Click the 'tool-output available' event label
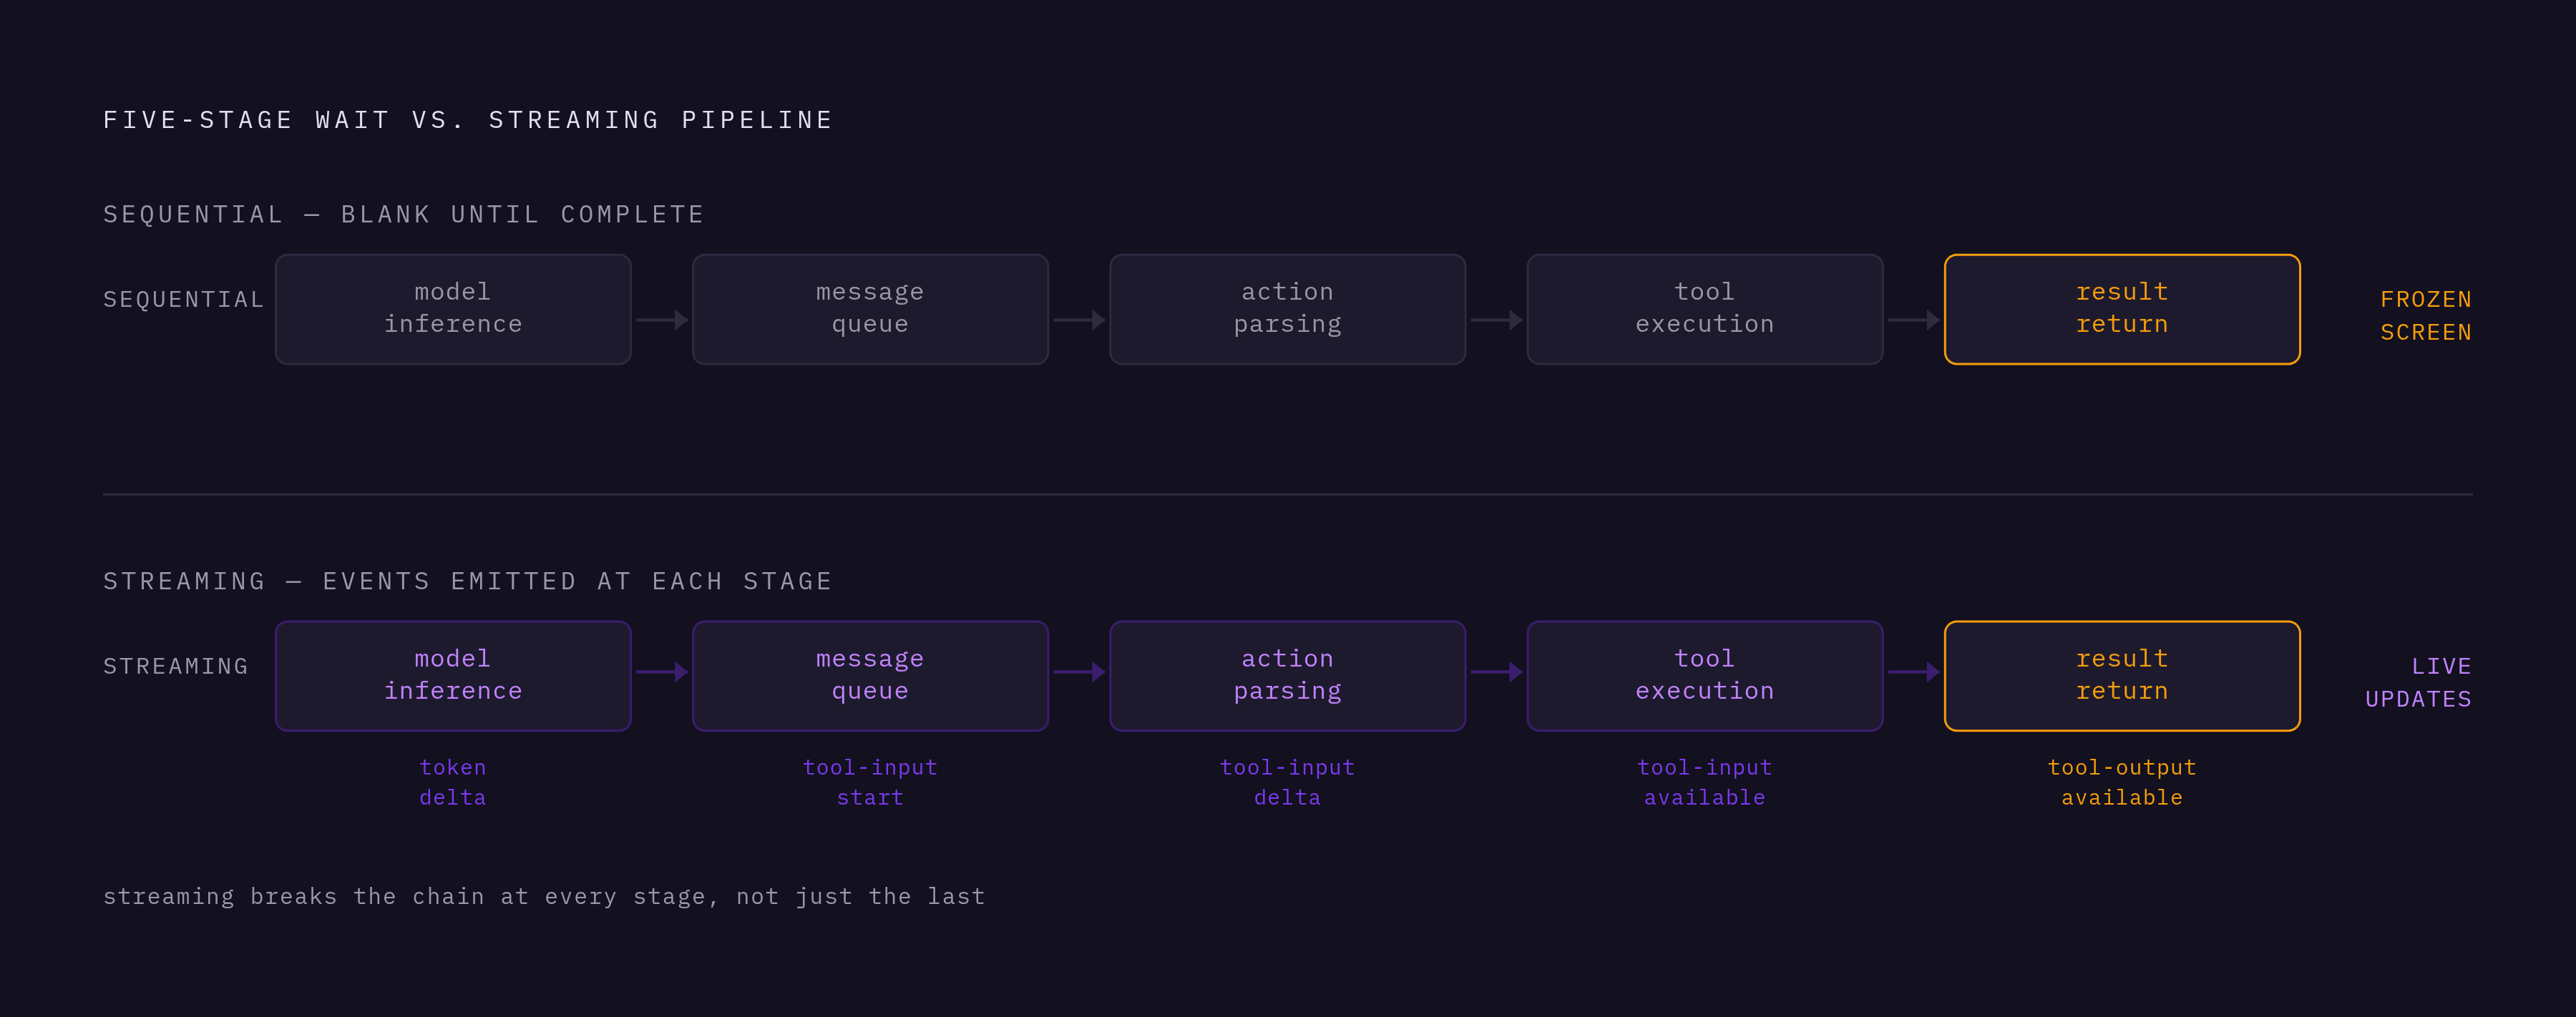The height and width of the screenshot is (1017, 2576). click(2122, 782)
